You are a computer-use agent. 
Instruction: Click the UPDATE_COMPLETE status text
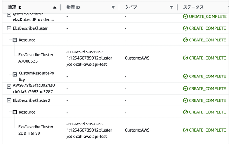208,16
